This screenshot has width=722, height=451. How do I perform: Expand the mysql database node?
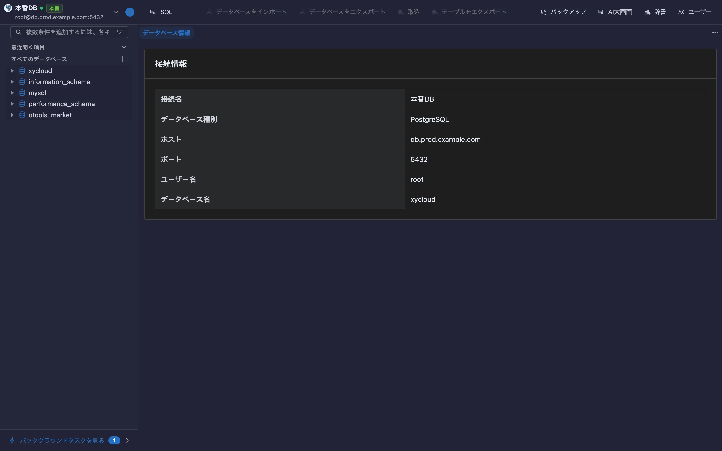pyautogui.click(x=12, y=93)
